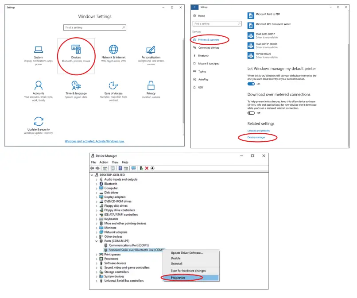Image resolution: width=357 pixels, height=298 pixels.
Task: Open the Action menu in Device Manager
Action: pyautogui.click(x=104, y=163)
